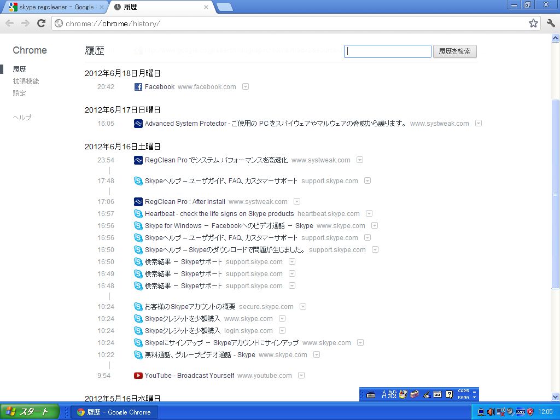
Task: Focus the history search text field
Action: (388, 51)
